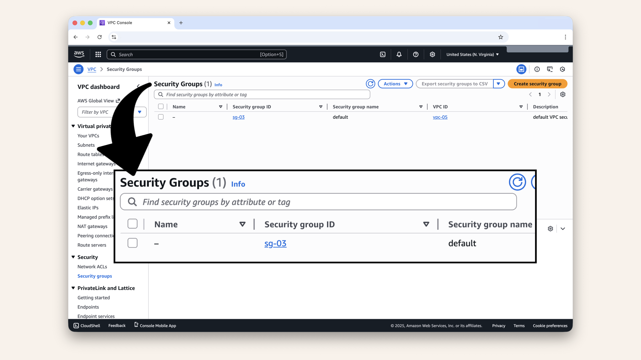Open CloudShell terminal icon in AWS navbar
Screen dimensions: 641x360
pyautogui.click(x=383, y=54)
